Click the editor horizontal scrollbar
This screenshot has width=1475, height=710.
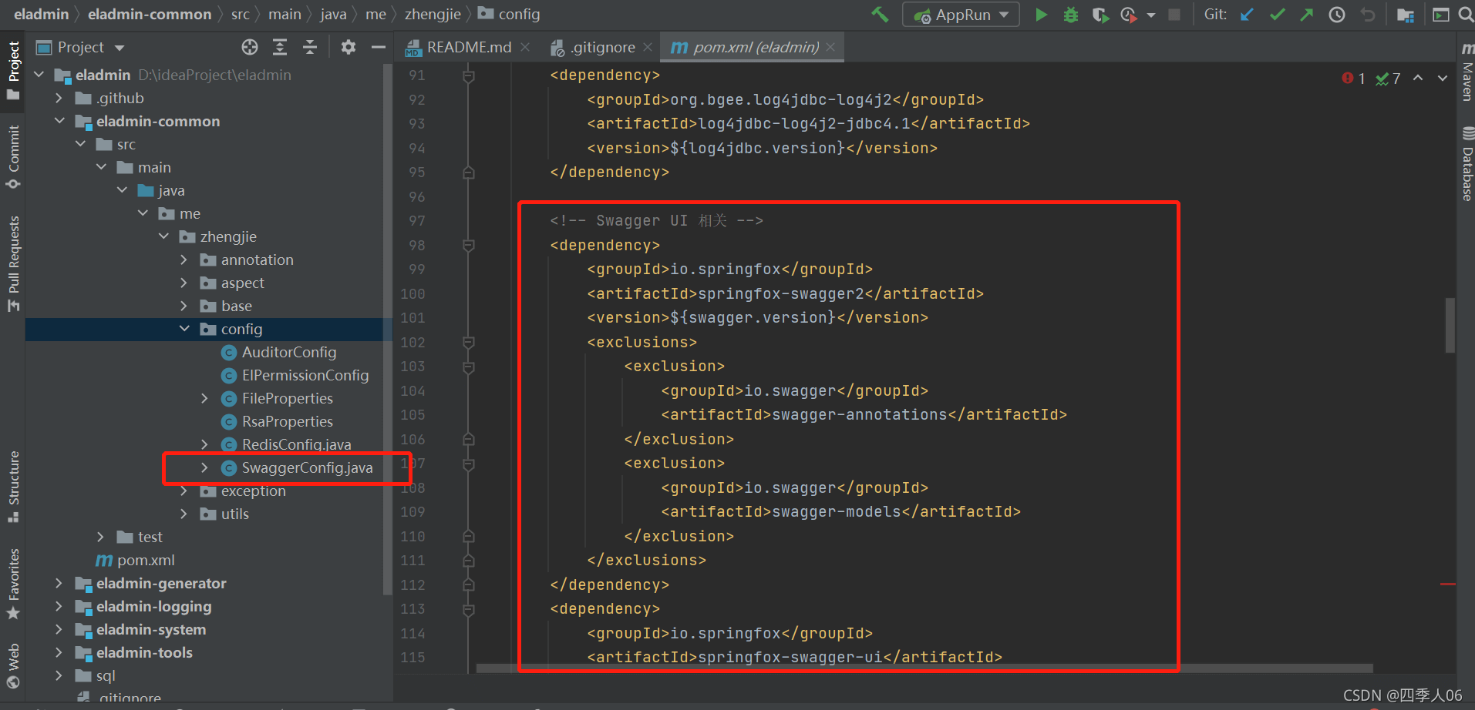[924, 668]
